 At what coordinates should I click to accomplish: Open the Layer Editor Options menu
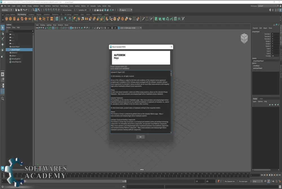click(260, 102)
